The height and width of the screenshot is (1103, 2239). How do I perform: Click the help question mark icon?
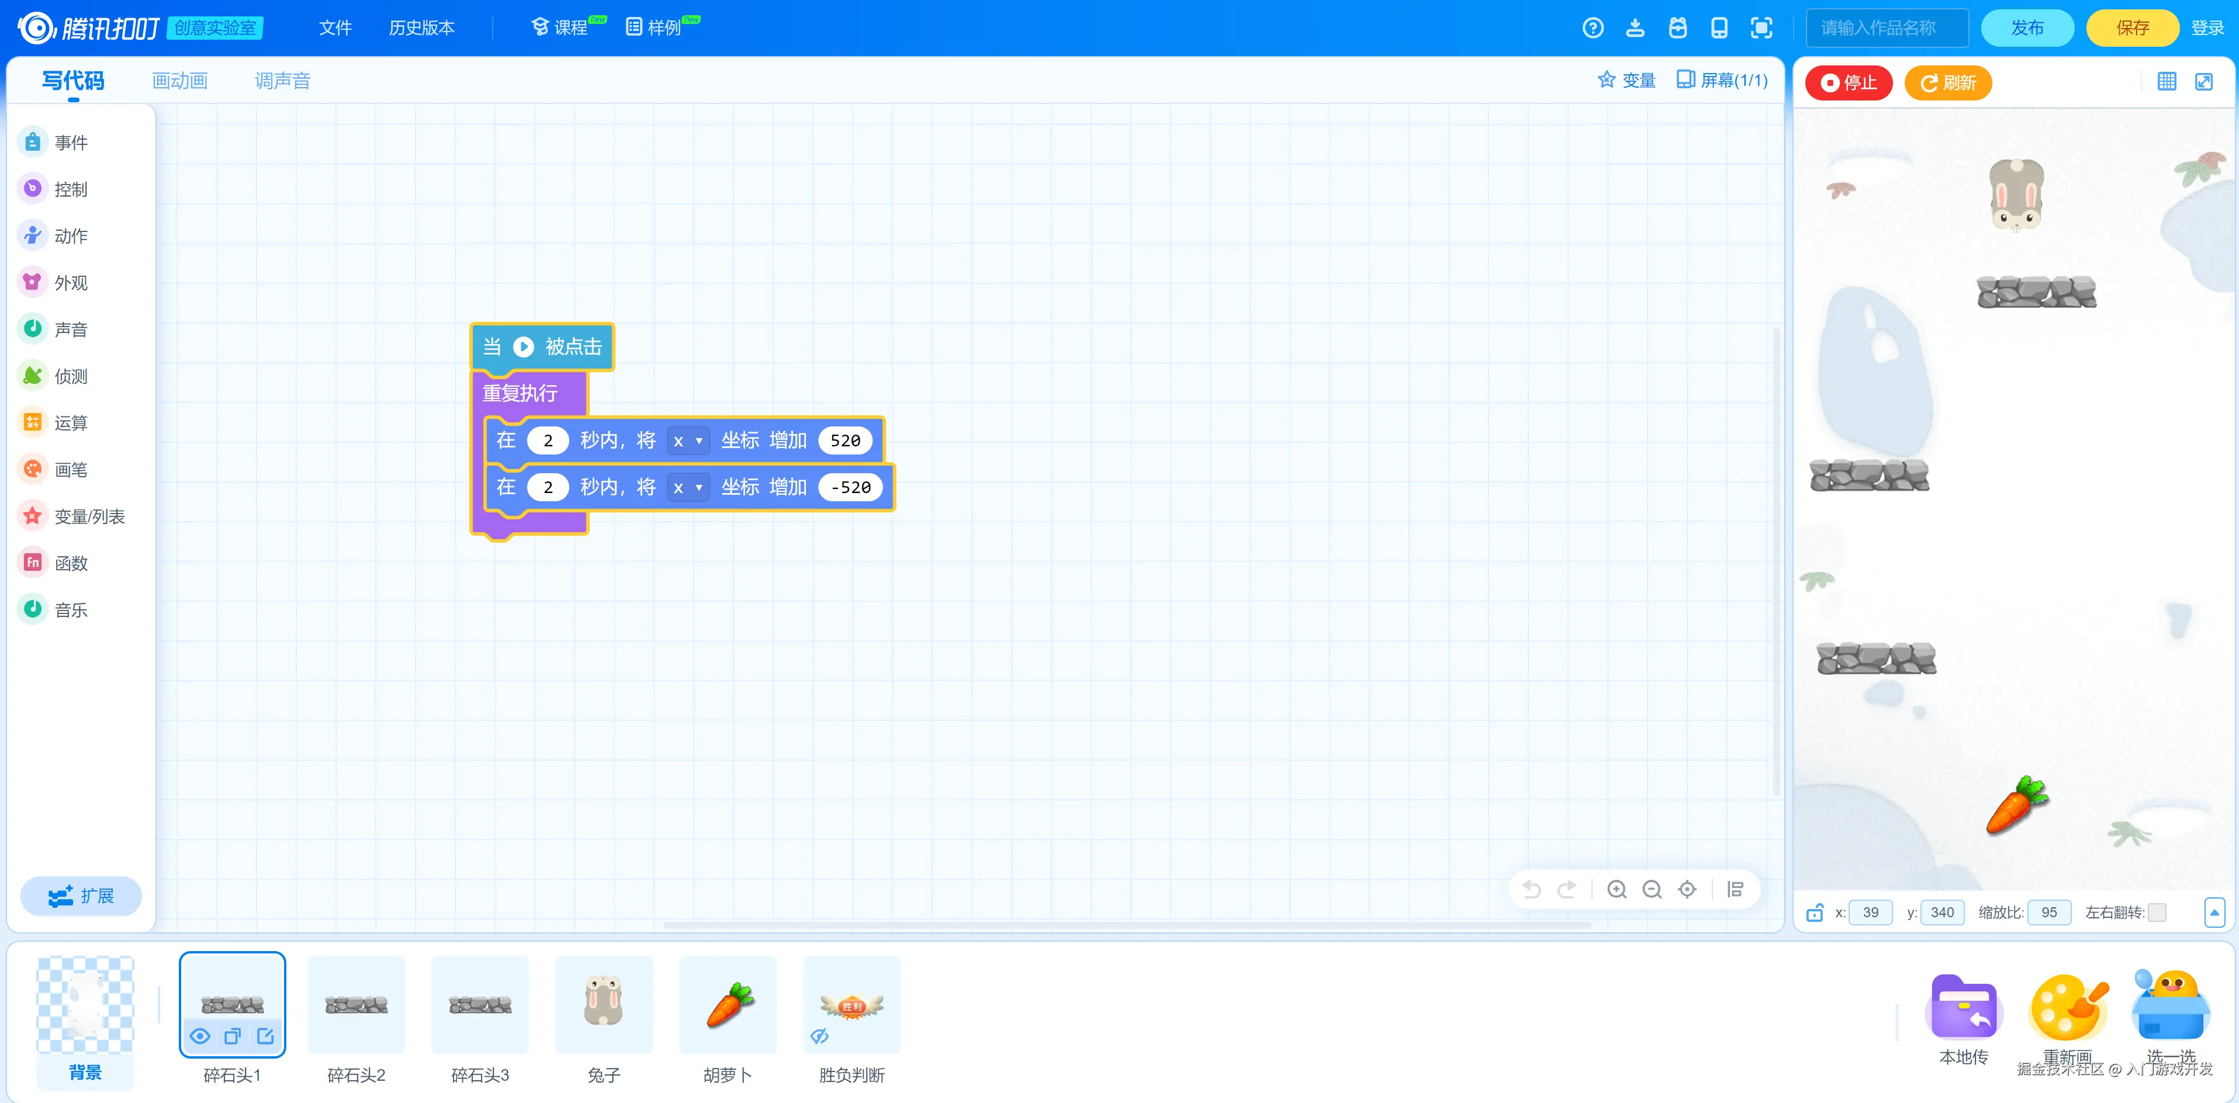click(1593, 28)
